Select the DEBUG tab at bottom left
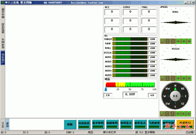The width and height of the screenshot is (196, 135). (3, 125)
